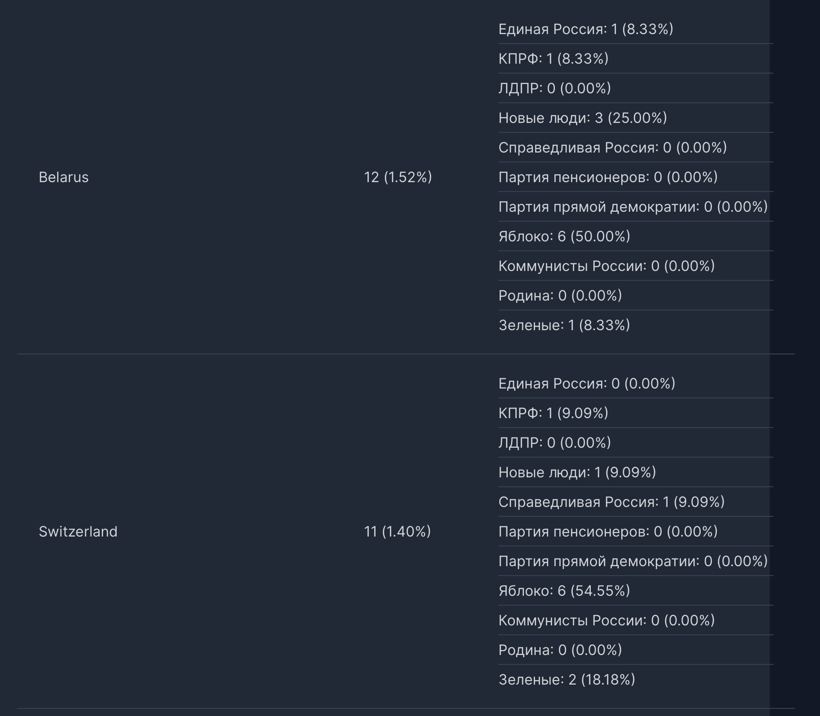Click Belarus Родина: 0 (0.00%) row
The height and width of the screenshot is (716, 820).
pyautogui.click(x=636, y=296)
